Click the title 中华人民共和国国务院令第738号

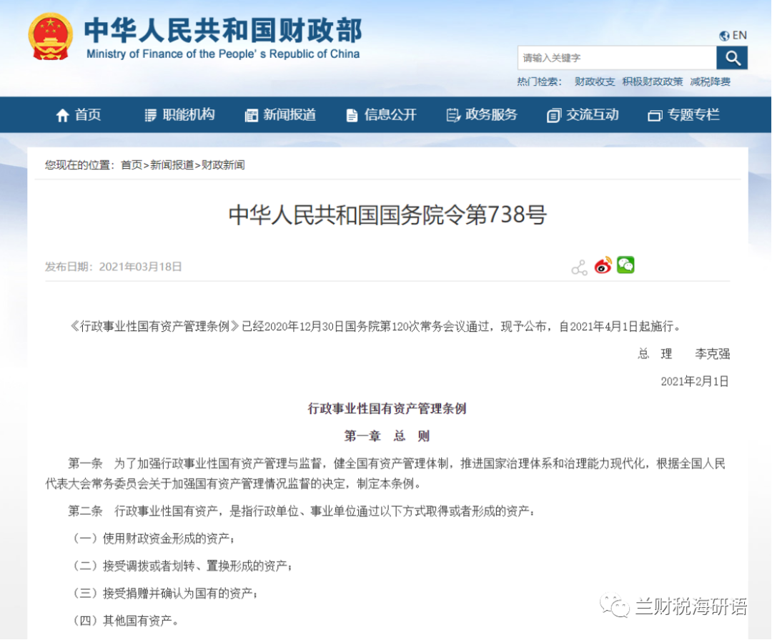[x=387, y=215]
